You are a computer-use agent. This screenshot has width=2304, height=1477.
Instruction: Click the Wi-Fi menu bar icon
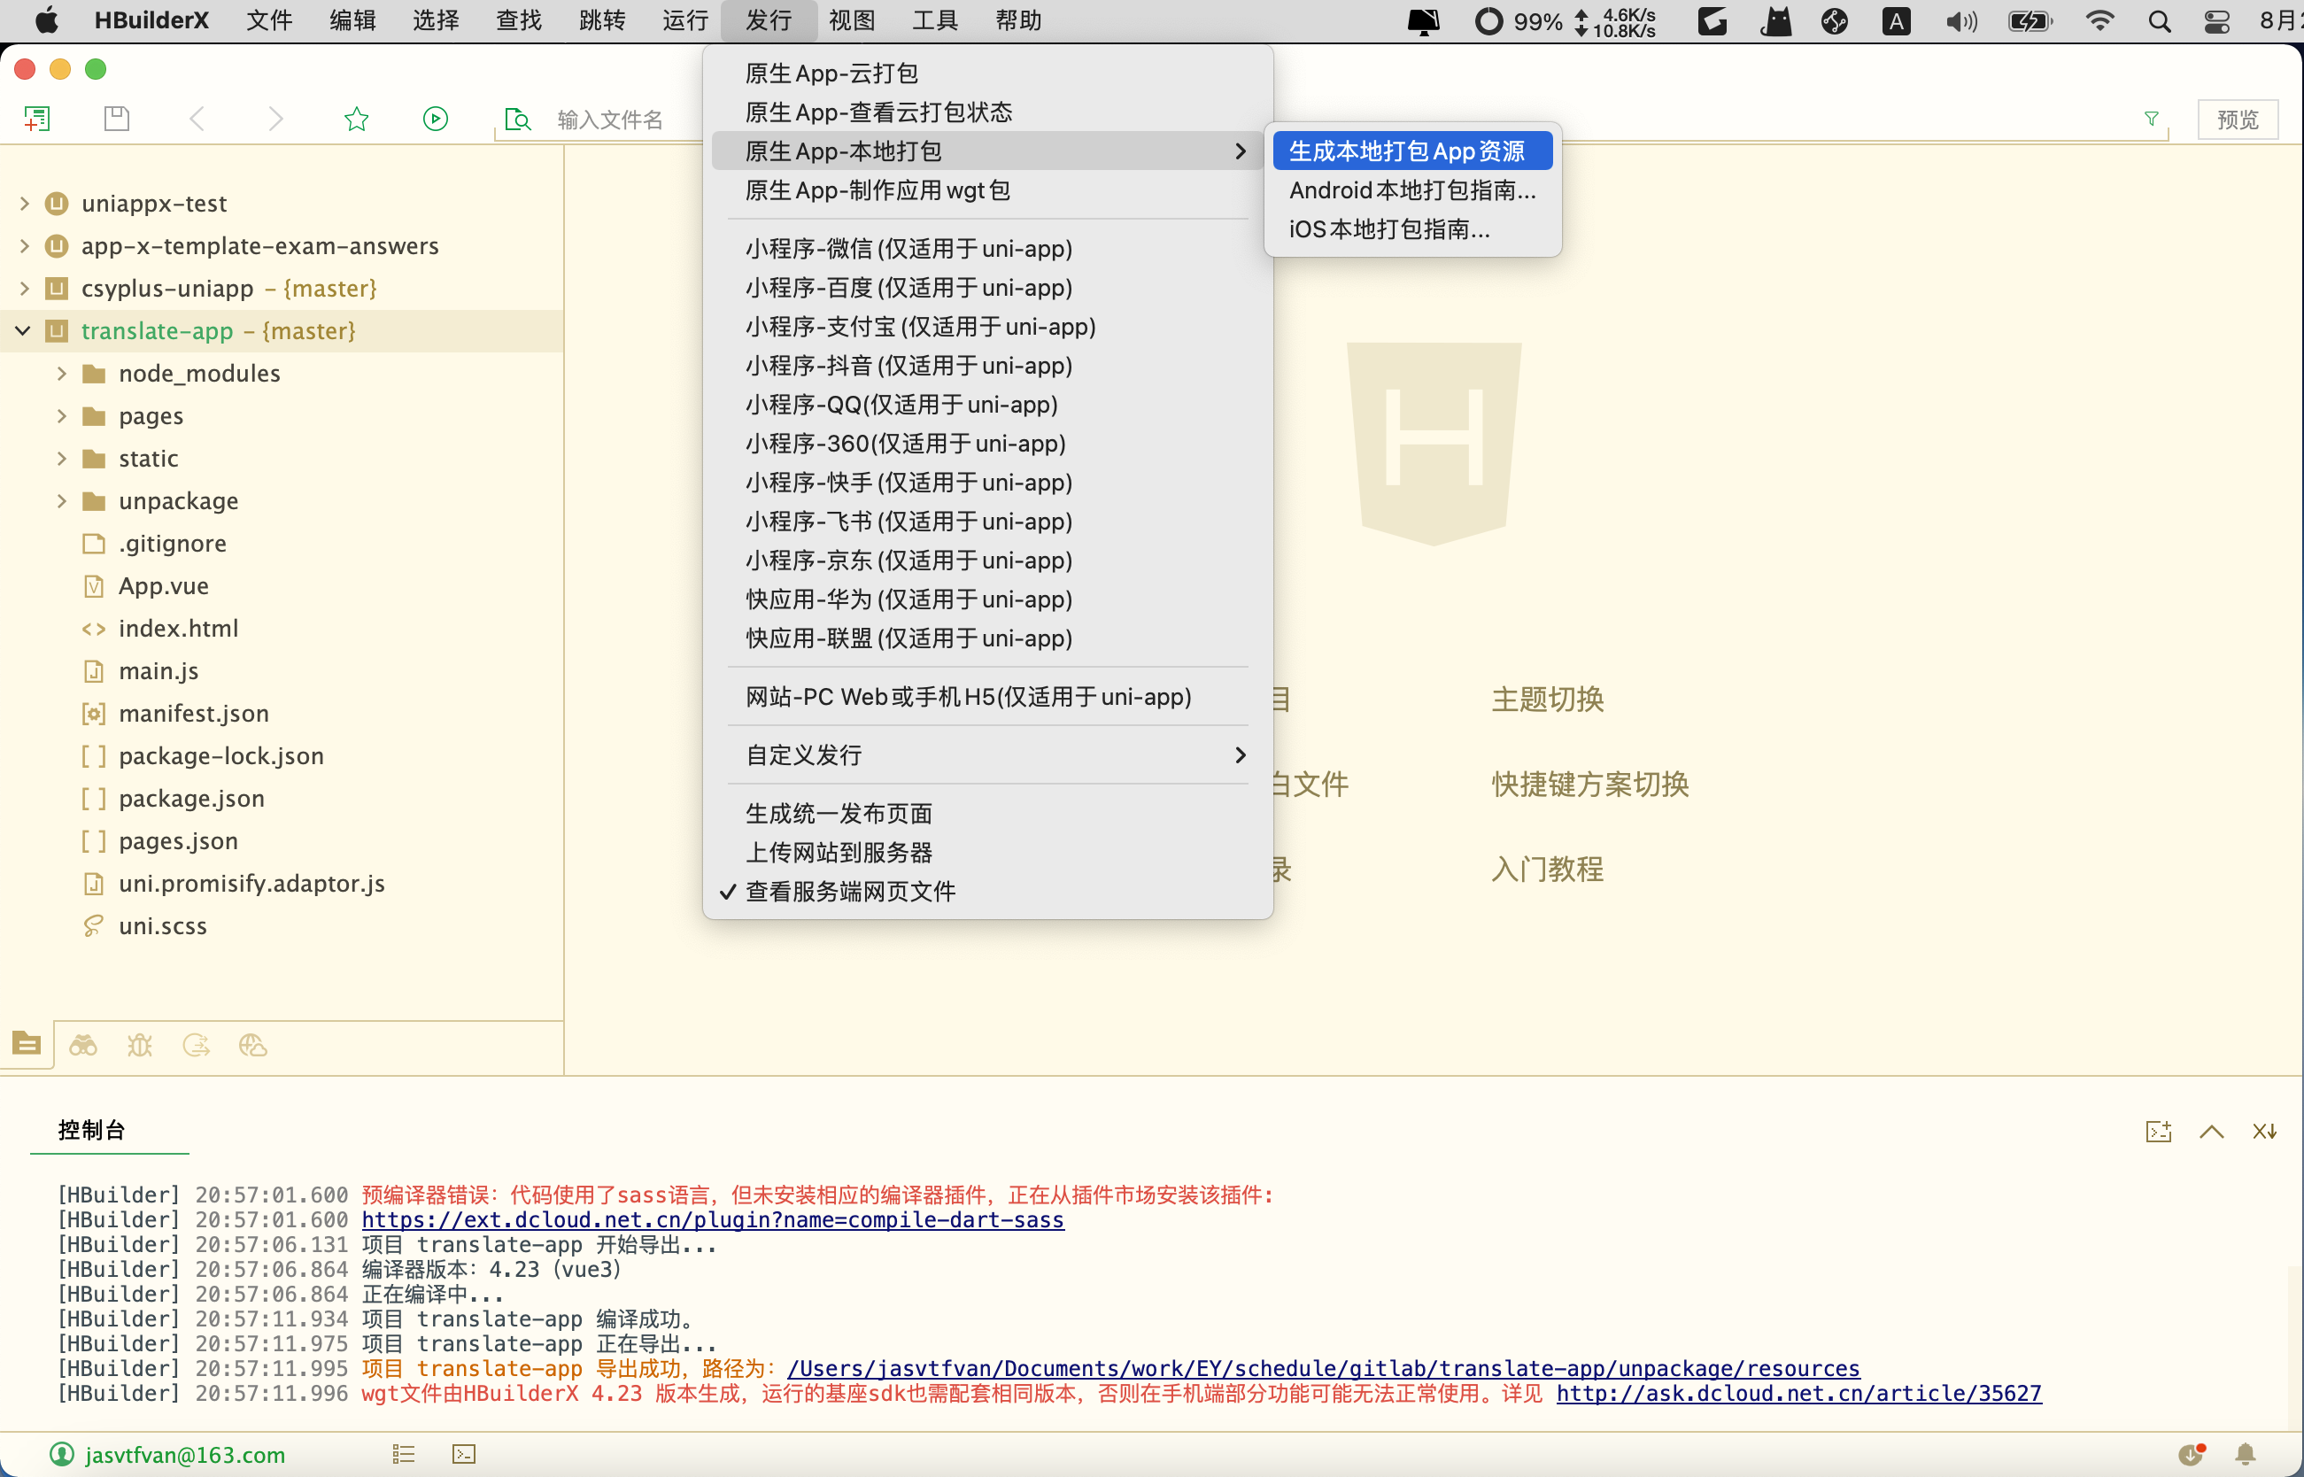[x=2099, y=21]
